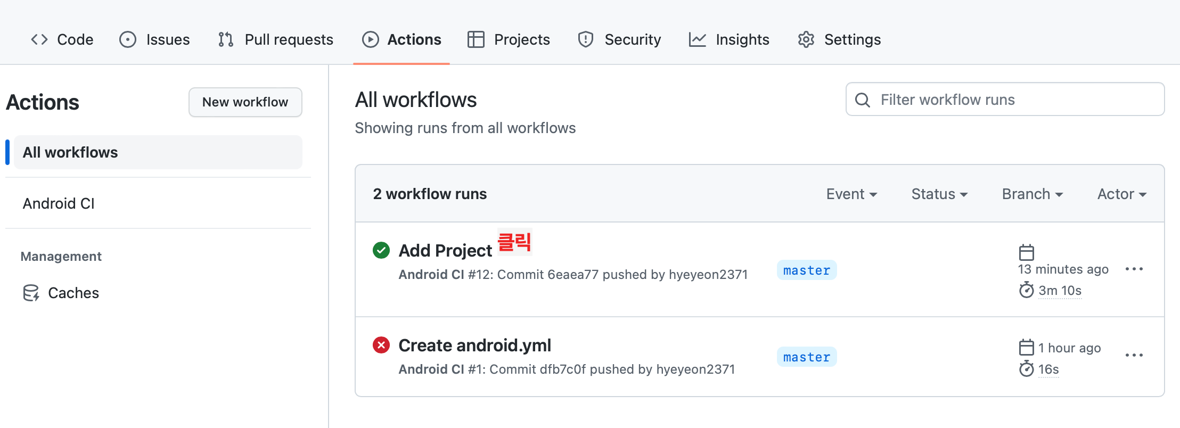The width and height of the screenshot is (1180, 428).
Task: Click Android CI #12 commit description
Action: tap(573, 275)
